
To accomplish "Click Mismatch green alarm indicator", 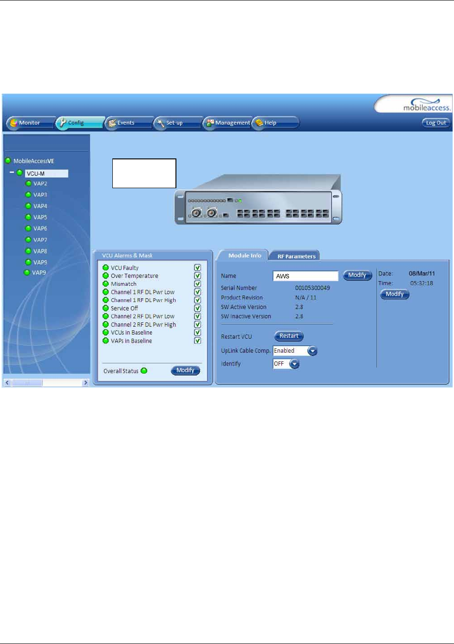I will point(106,284).
